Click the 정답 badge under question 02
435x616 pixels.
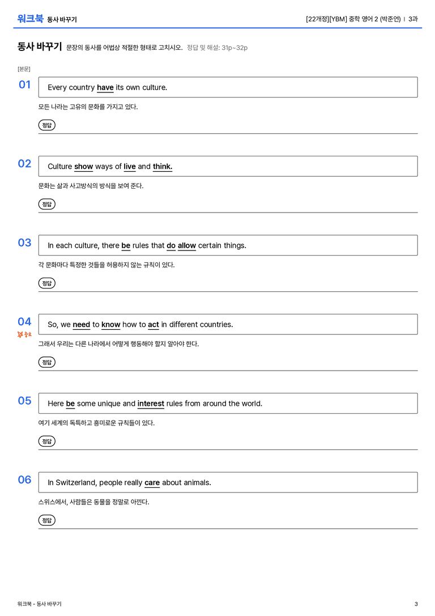[x=46, y=204]
